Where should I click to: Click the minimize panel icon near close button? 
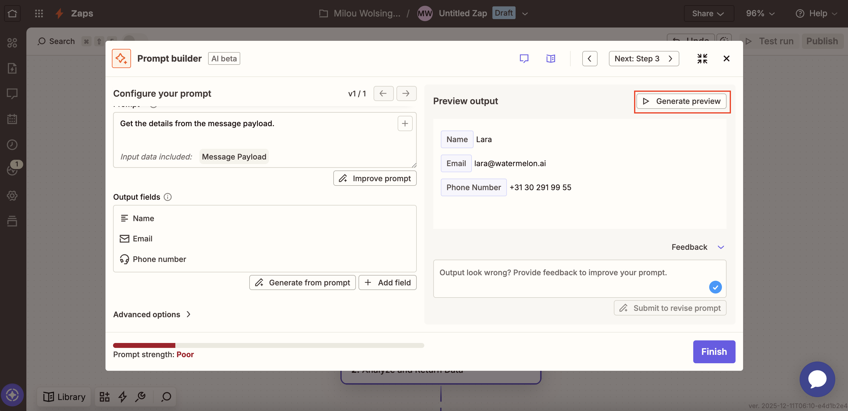tap(702, 58)
